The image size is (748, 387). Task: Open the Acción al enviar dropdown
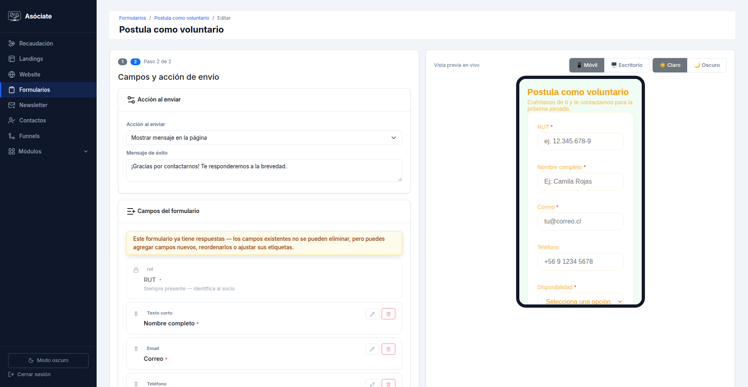pyautogui.click(x=264, y=138)
